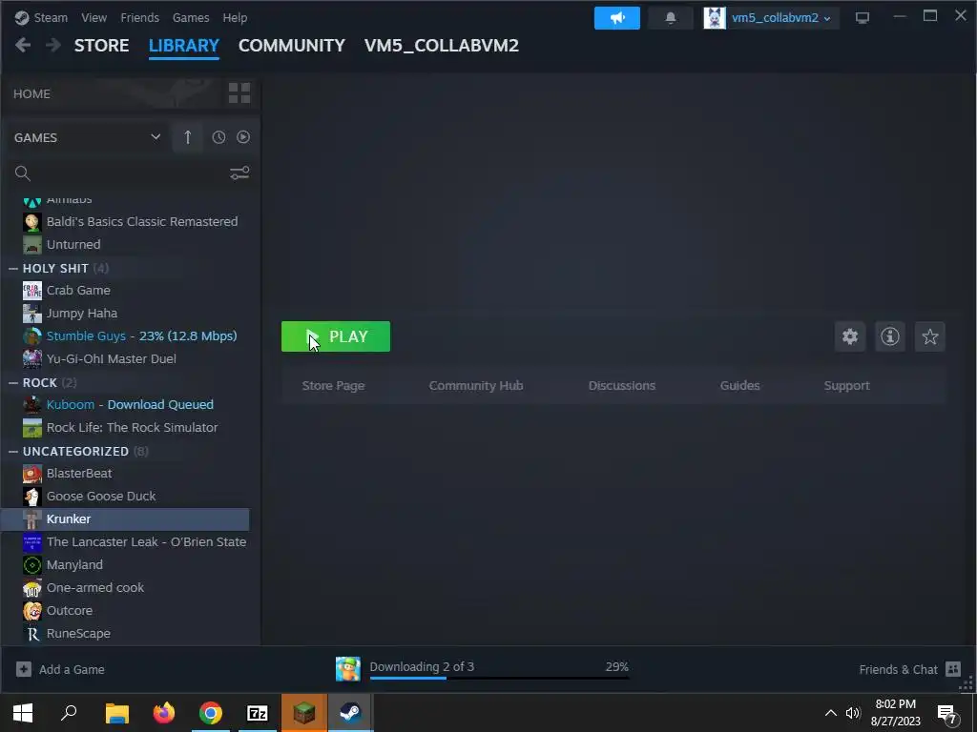
Task: Open File Explorer from the taskbar
Action: point(117,713)
